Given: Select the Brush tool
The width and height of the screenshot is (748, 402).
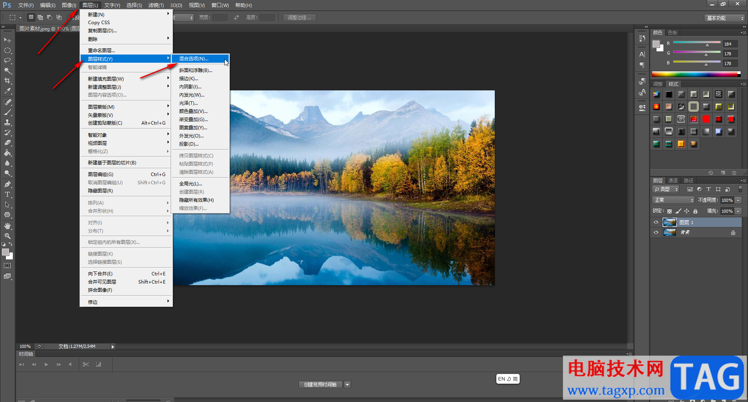Looking at the screenshot, I should pyautogui.click(x=7, y=112).
